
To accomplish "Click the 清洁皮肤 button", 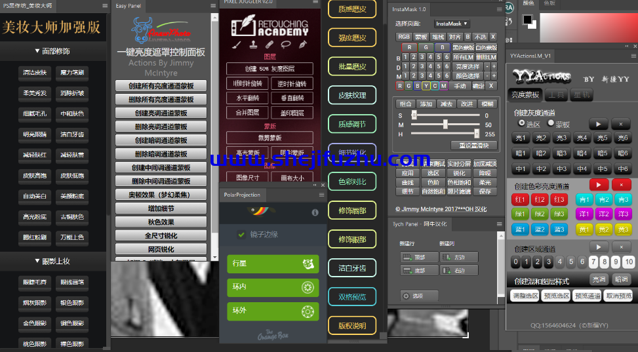I will coord(35,73).
